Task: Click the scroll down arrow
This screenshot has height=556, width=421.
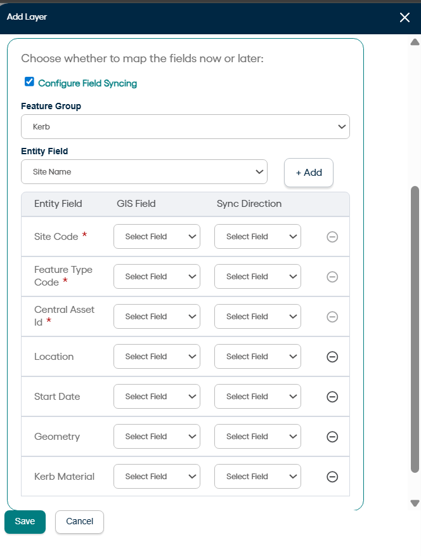Action: pyautogui.click(x=415, y=503)
